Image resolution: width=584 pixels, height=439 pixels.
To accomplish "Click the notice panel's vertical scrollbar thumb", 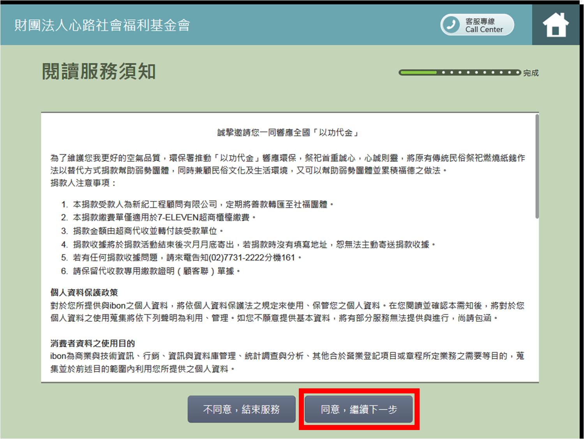I will pos(537,166).
